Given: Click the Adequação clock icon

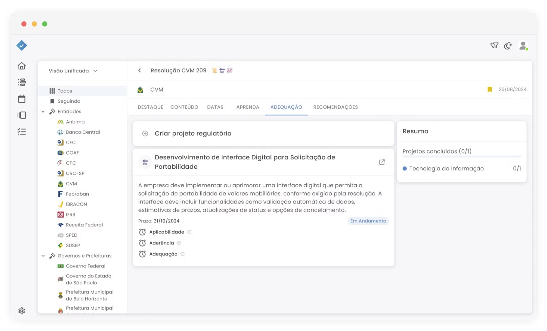Looking at the screenshot, I should [x=143, y=254].
